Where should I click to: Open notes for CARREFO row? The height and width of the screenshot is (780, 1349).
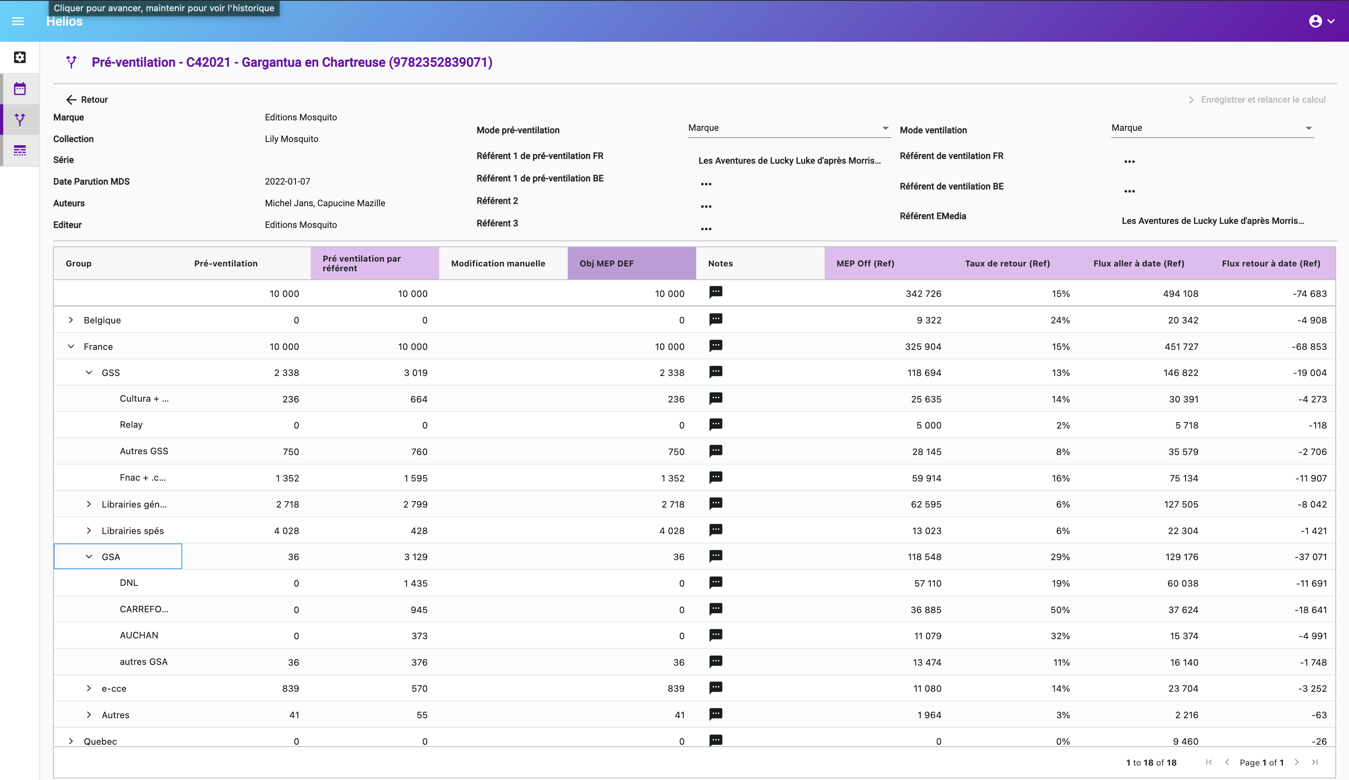coord(716,609)
